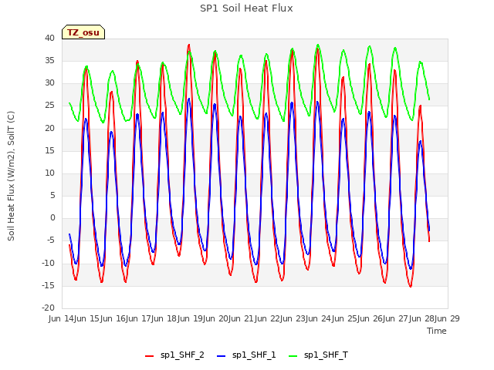Select the sp1_SHF_2 legend label
494x370 pixels.
click(182, 355)
